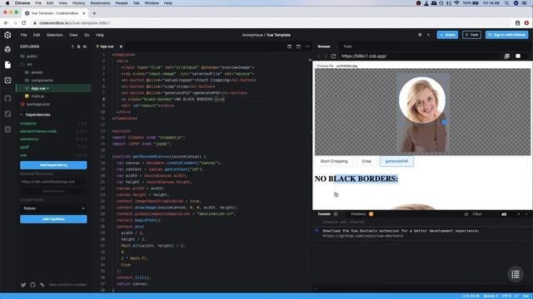The width and height of the screenshot is (533, 299).
Task: Select the Browser tab
Action: pyautogui.click(x=324, y=47)
